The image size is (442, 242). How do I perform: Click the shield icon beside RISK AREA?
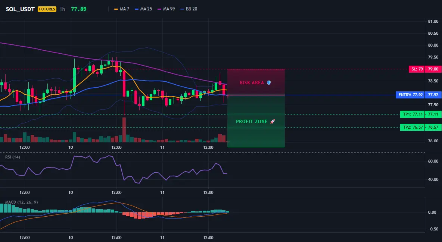coord(269,83)
